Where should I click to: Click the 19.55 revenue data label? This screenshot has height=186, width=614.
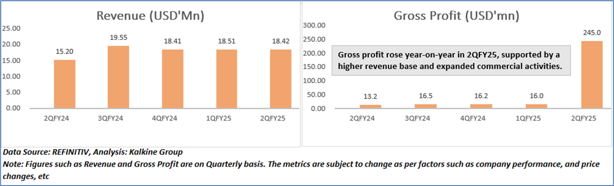[x=118, y=38]
